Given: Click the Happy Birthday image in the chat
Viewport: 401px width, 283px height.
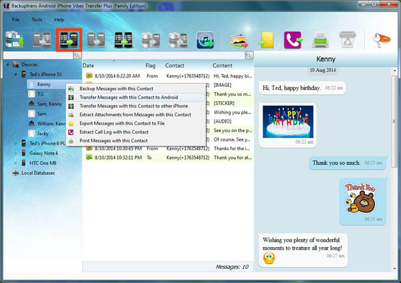Looking at the screenshot, I should [x=288, y=121].
